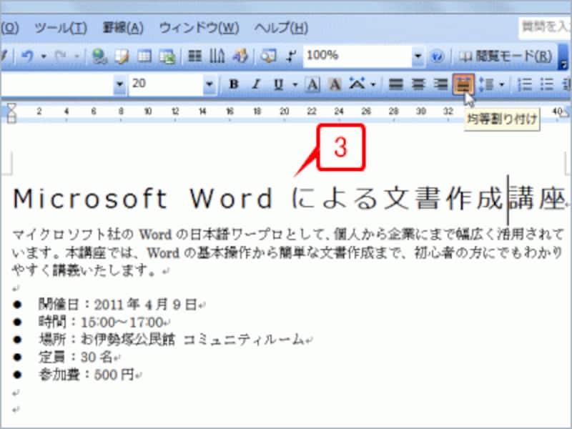Toggle show/hide formatting marks icon

coord(291,56)
